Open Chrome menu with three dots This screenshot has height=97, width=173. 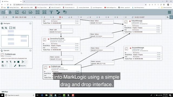click(171, 5)
